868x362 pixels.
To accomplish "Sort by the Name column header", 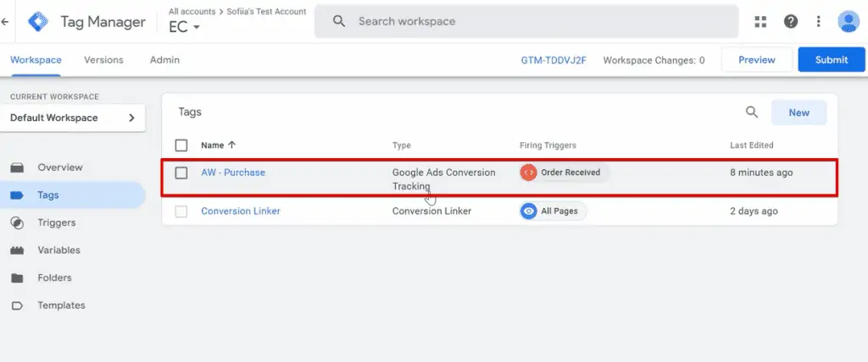I will coord(212,145).
